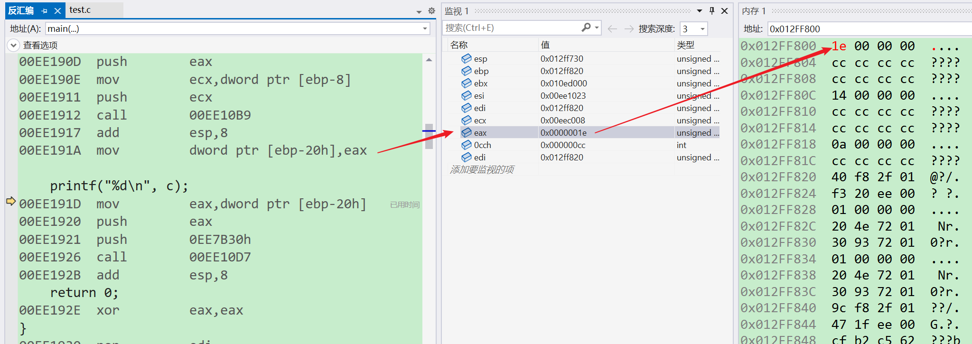972x344 pixels.
Task: Select the eax watch row icon
Action: click(x=467, y=132)
